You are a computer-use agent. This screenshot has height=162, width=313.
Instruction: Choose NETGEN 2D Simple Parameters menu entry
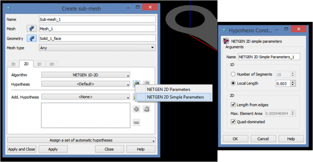(x=173, y=97)
